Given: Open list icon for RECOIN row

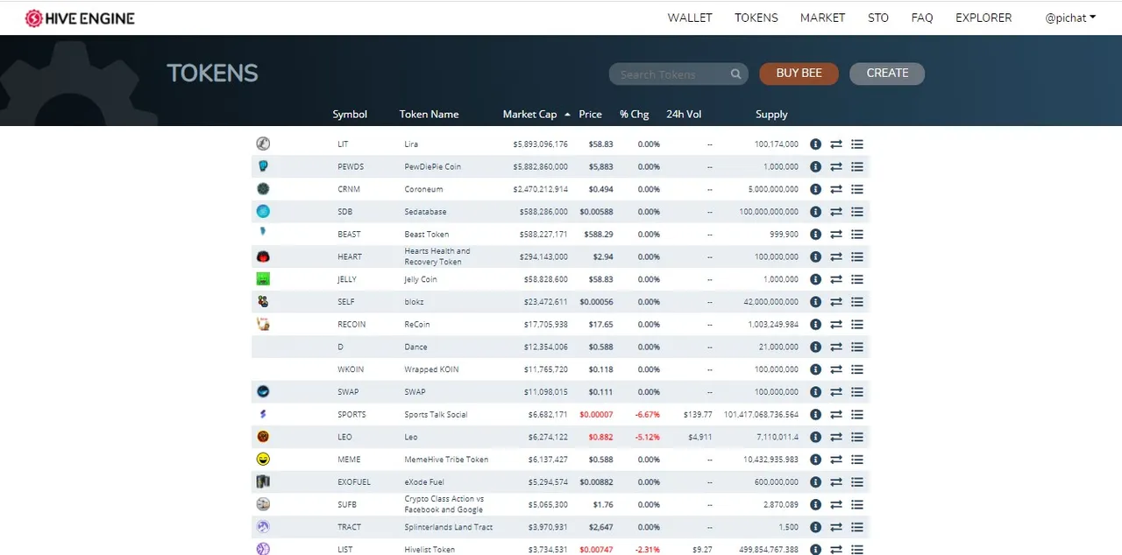Looking at the screenshot, I should click(857, 324).
